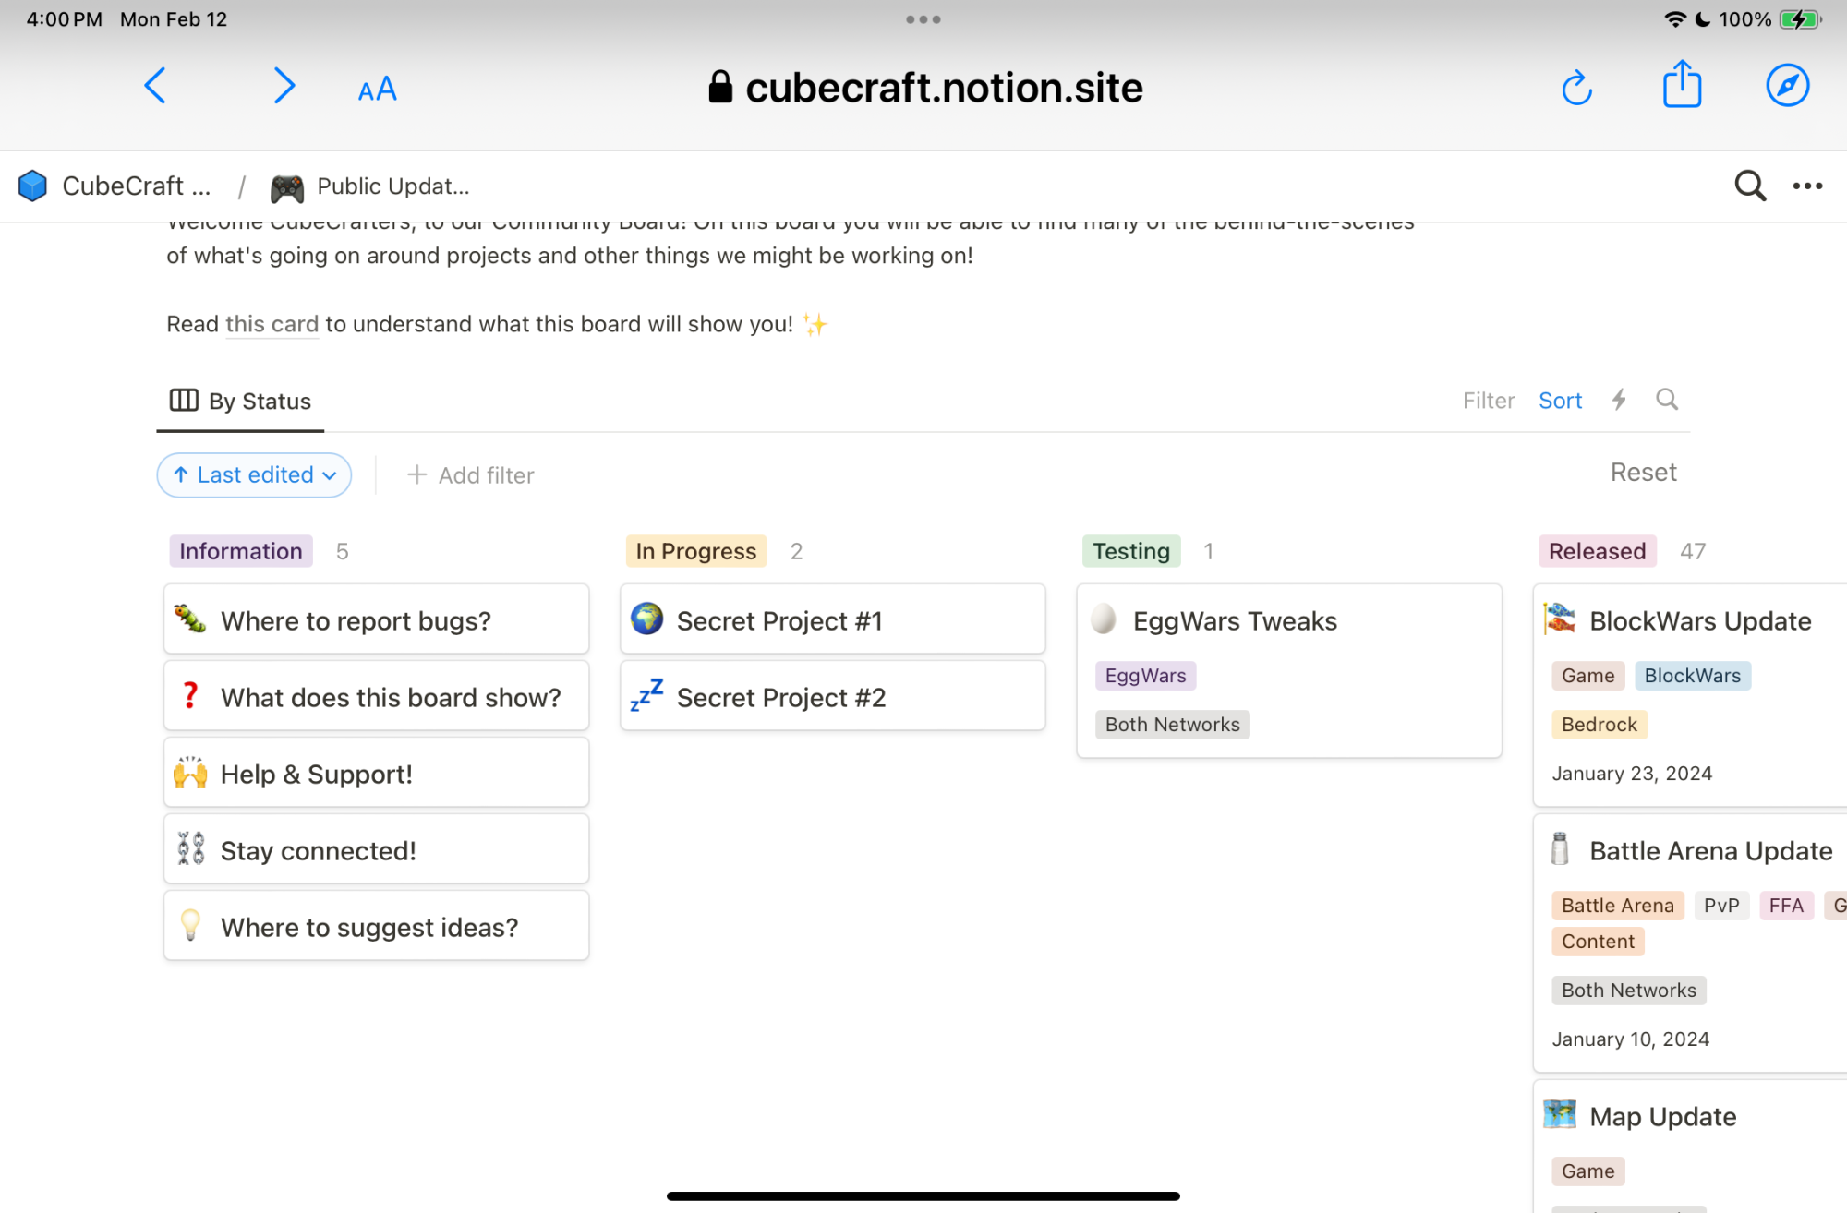1847x1213 pixels.
Task: Click Add filter
Action: tap(470, 475)
